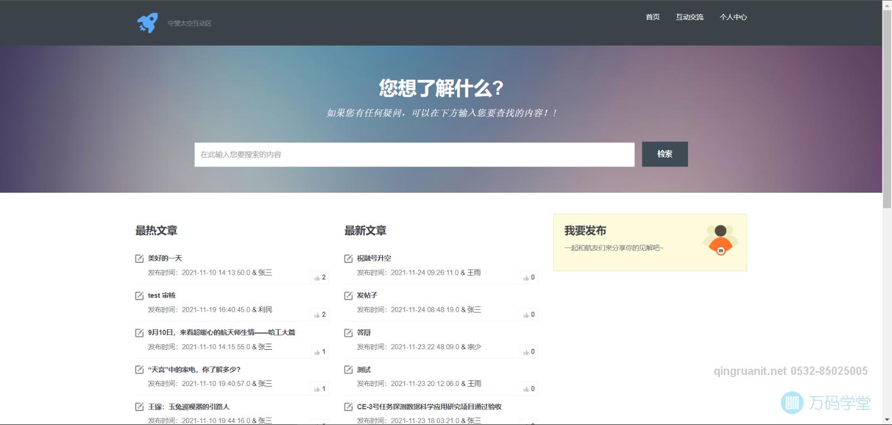This screenshot has width=892, height=425.
Task: Click thumbs-up for 9月10日 article
Action: click(320, 351)
